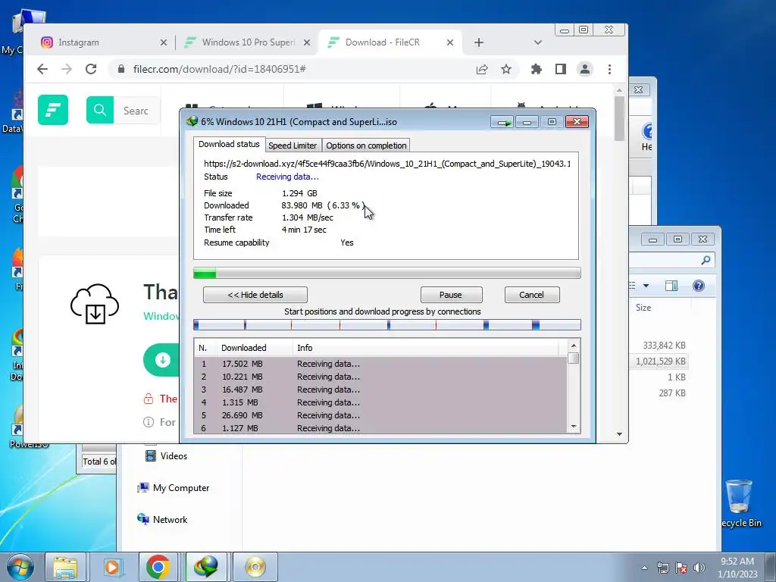This screenshot has height=582, width=776.
Task: Open a new Chrome tab with plus
Action: [x=479, y=42]
